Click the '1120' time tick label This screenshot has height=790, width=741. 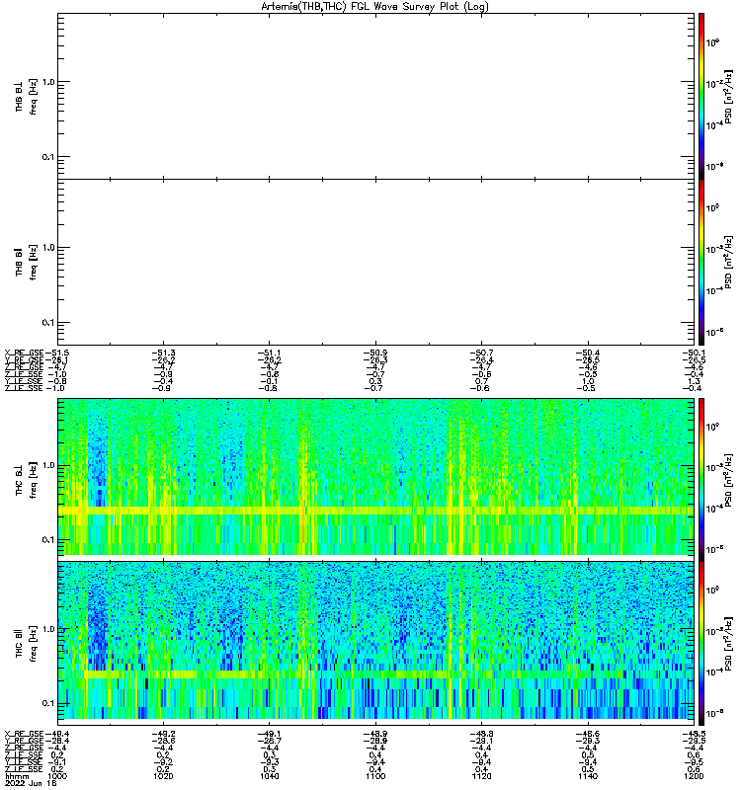[481, 776]
